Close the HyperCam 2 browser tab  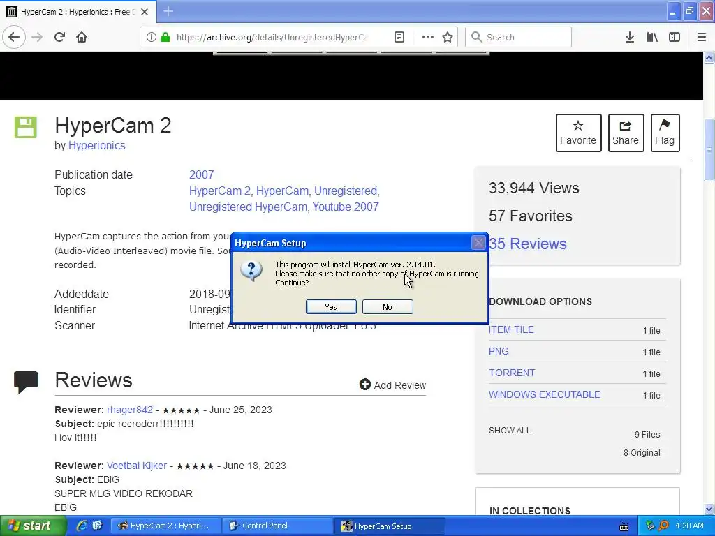145,12
